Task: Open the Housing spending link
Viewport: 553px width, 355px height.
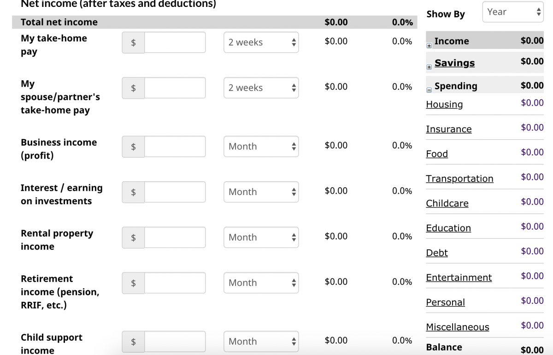Action: pyautogui.click(x=444, y=105)
